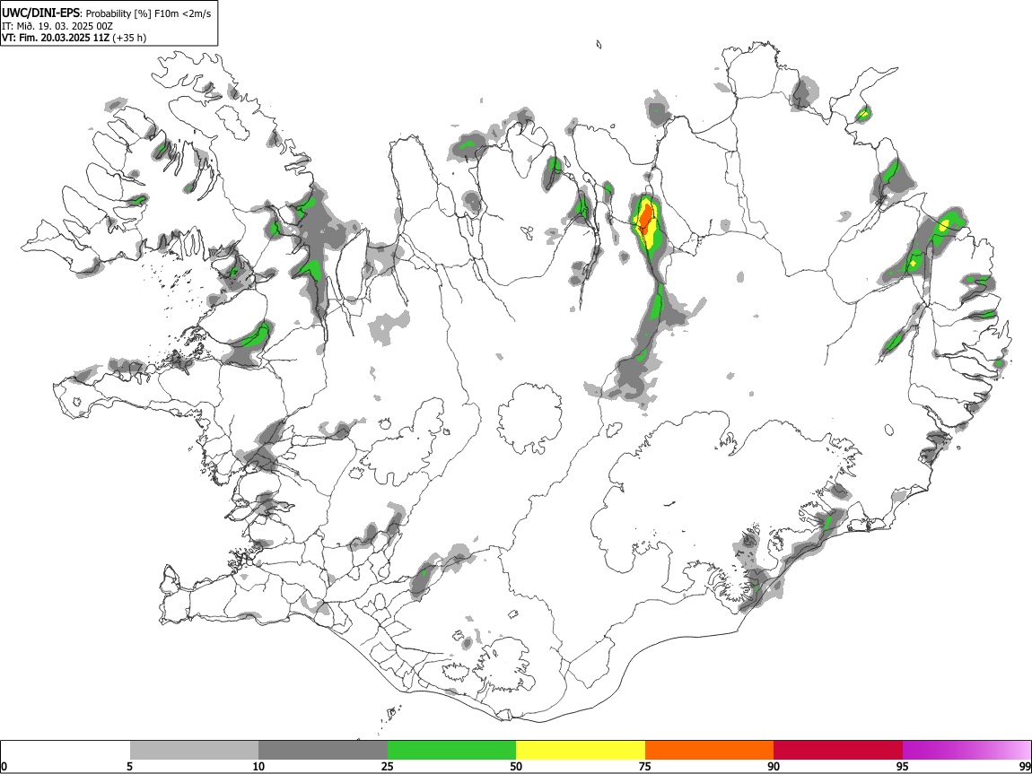
Task: Click the light gray 5-10% legend swatch
Action: point(194,751)
